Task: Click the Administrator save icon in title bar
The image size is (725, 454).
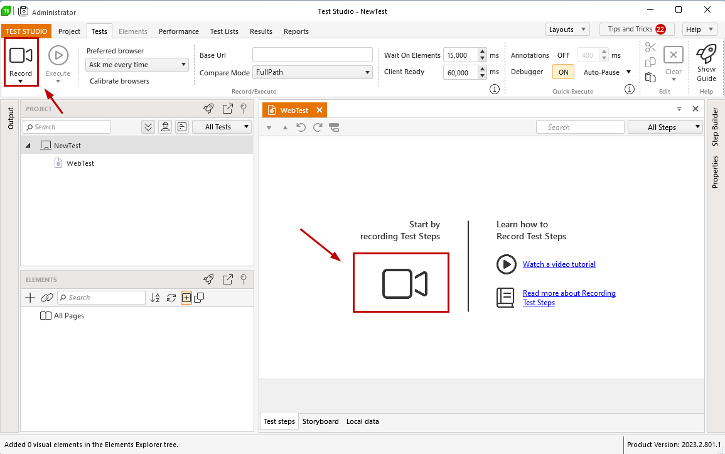Action: (x=23, y=11)
